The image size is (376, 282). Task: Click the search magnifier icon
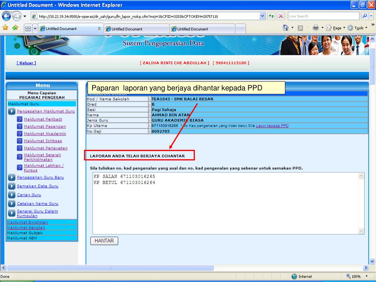pos(365,16)
